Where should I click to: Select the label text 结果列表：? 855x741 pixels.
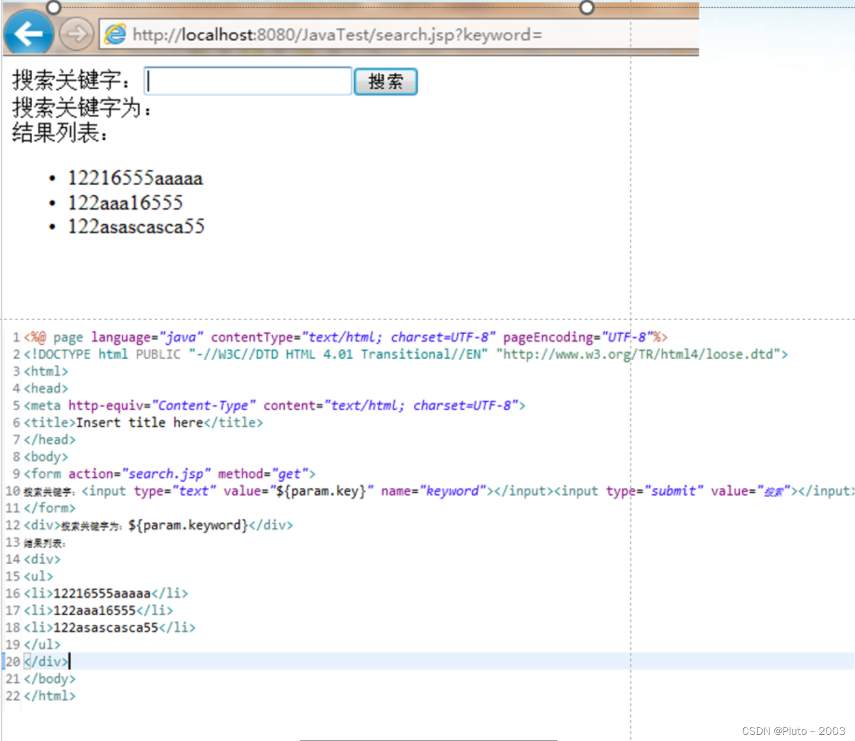[x=60, y=132]
